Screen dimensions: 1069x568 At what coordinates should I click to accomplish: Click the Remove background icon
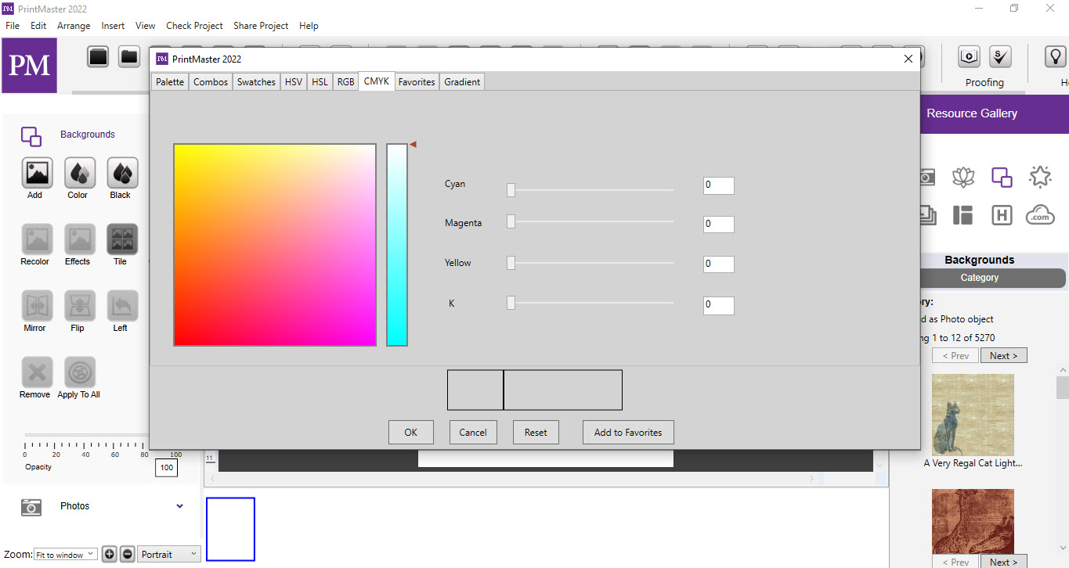pyautogui.click(x=37, y=372)
